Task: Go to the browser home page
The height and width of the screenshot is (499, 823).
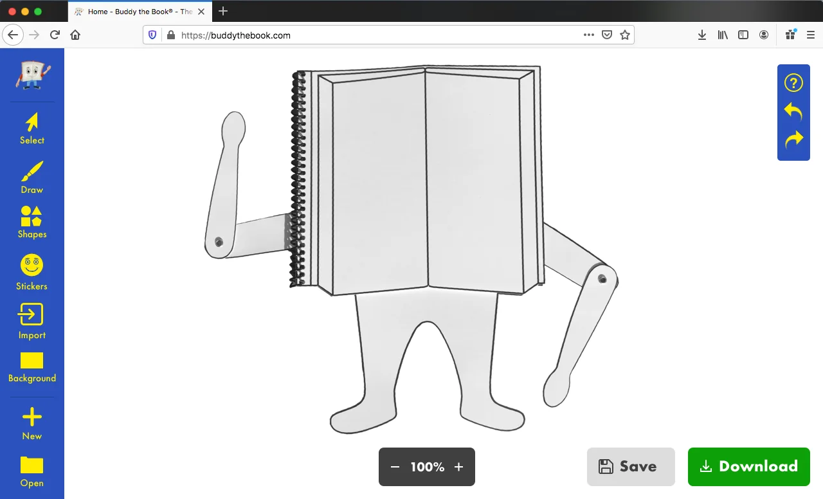Action: (x=75, y=35)
